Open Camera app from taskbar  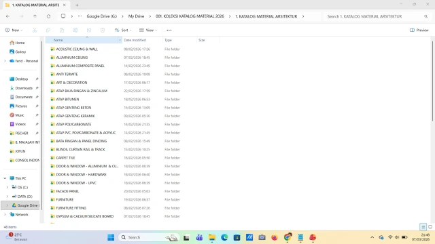point(262,237)
